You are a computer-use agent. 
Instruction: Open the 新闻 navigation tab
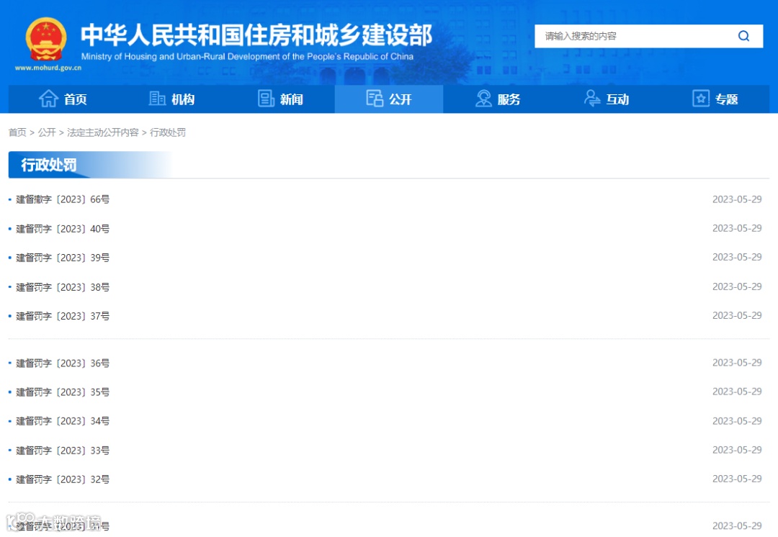click(x=280, y=99)
